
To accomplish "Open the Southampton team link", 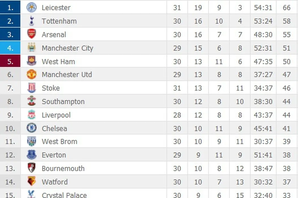I will pyautogui.click(x=63, y=102).
